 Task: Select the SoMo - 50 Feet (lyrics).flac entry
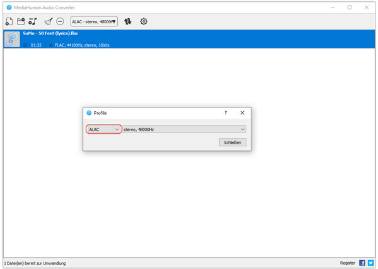(189, 38)
